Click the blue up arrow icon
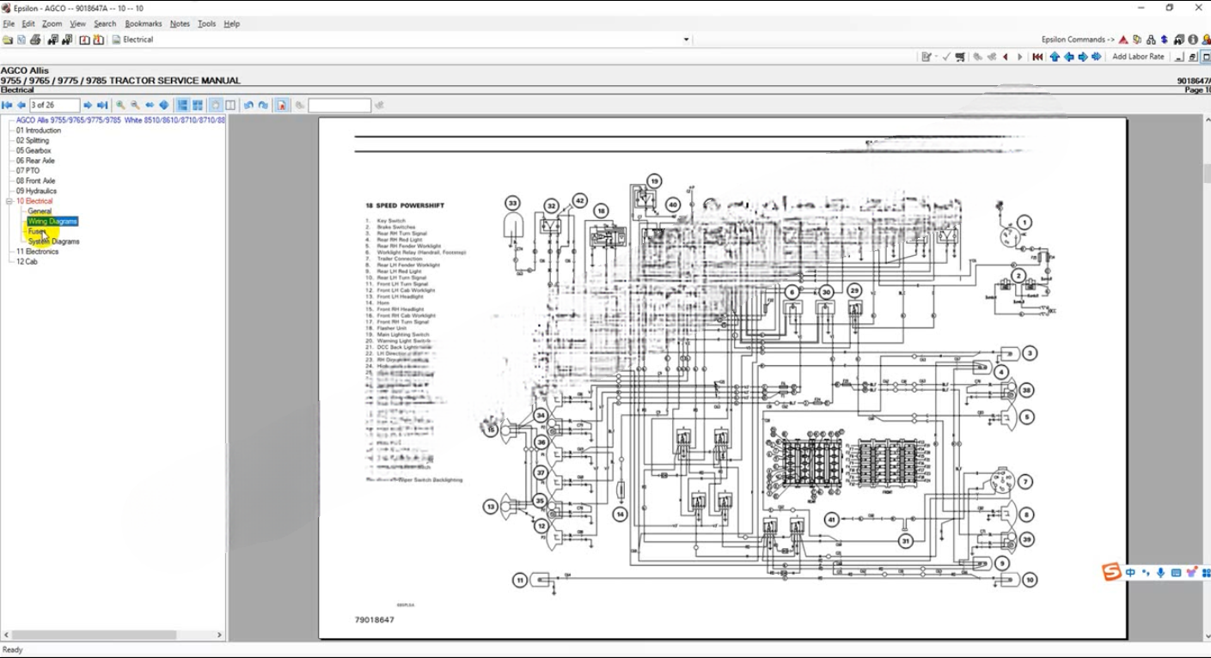This screenshot has height=658, width=1211. pos(1055,57)
